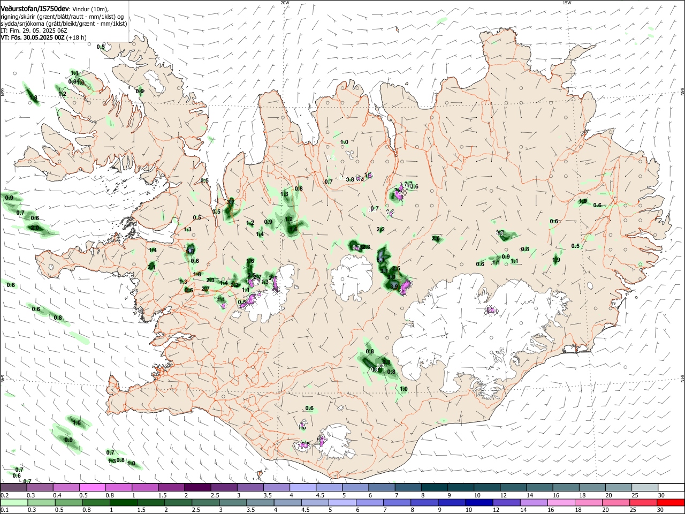685x514 pixels.
Task: Click the 2.2 precipitation value
Action: tap(380, 229)
